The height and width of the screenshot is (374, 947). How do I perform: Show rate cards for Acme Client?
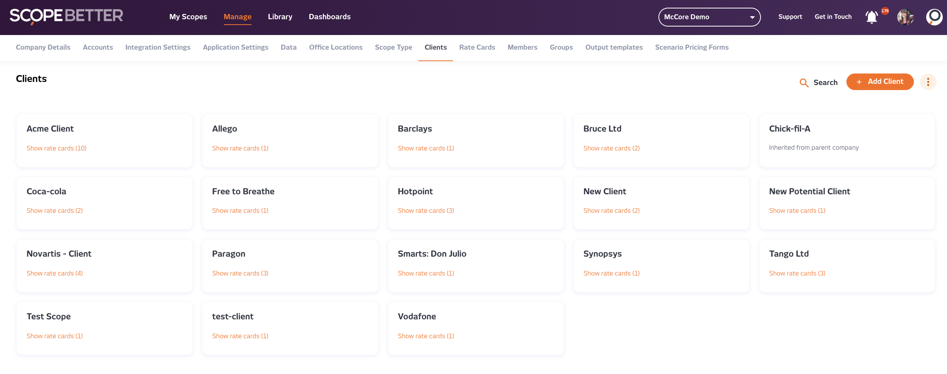click(x=56, y=148)
